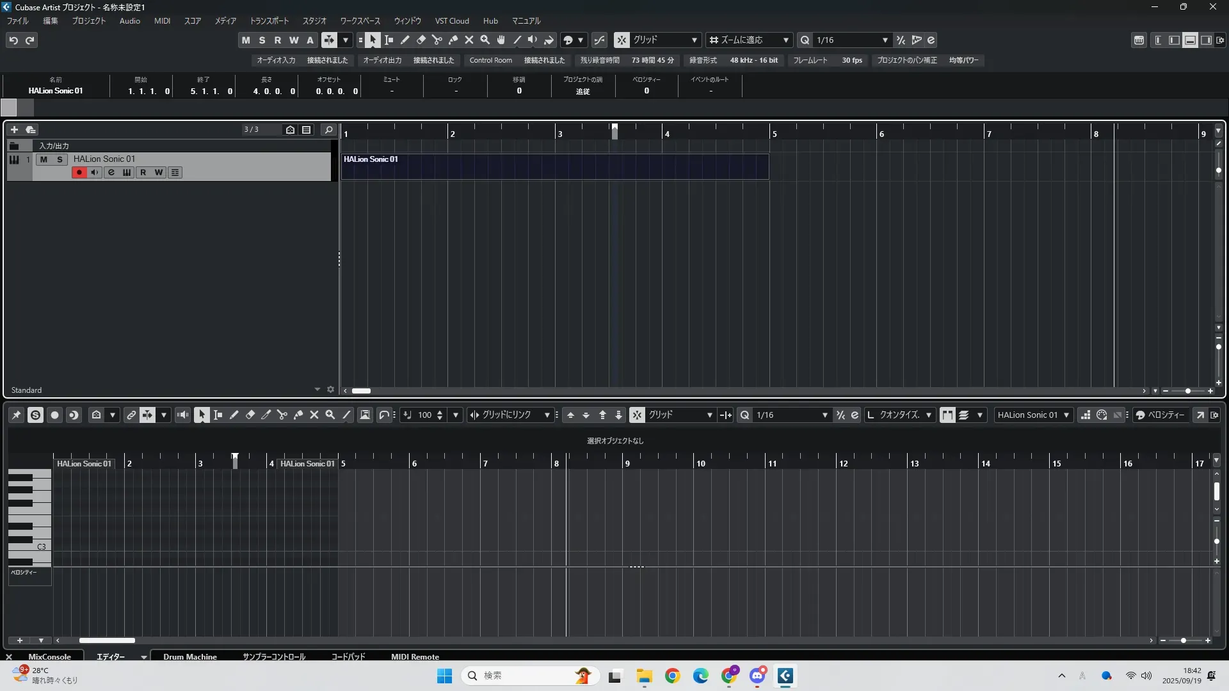Expand the ズームに適応 grid type dropdown
The image size is (1229, 691).
pos(786,40)
